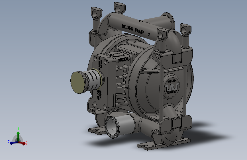Image resolution: width=247 pixels, height=160 pixels.
Task: Click the red X axis of the triad
Action: [22, 143]
